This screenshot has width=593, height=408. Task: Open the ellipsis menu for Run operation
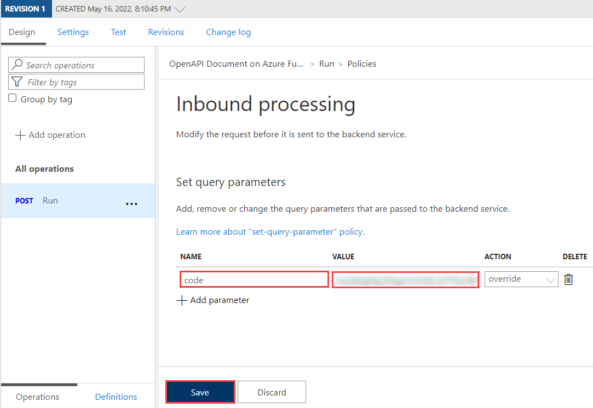(x=131, y=204)
